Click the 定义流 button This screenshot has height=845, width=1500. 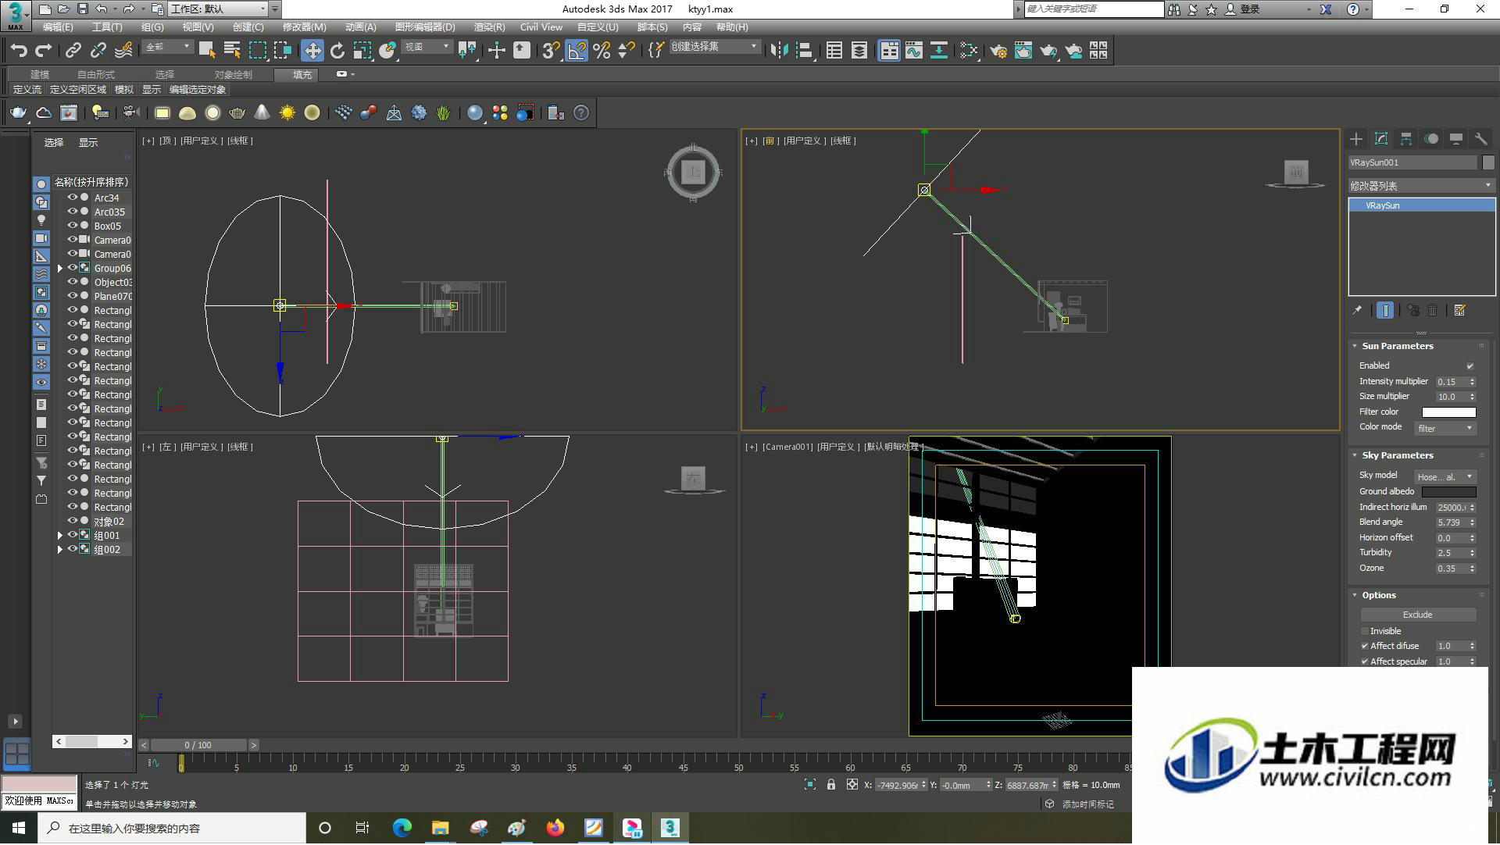27,90
